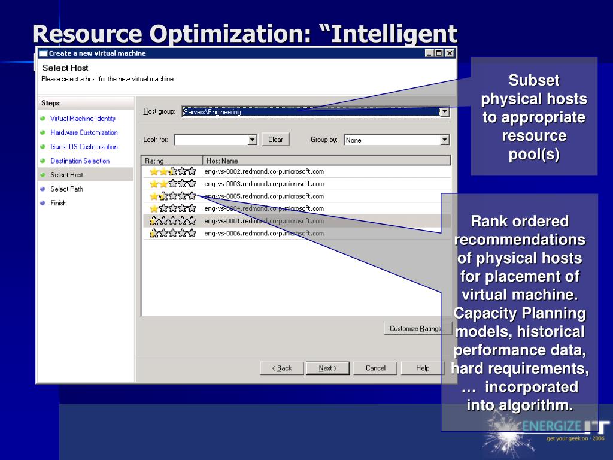Click green bullet beside Guest OS Customization

point(43,146)
